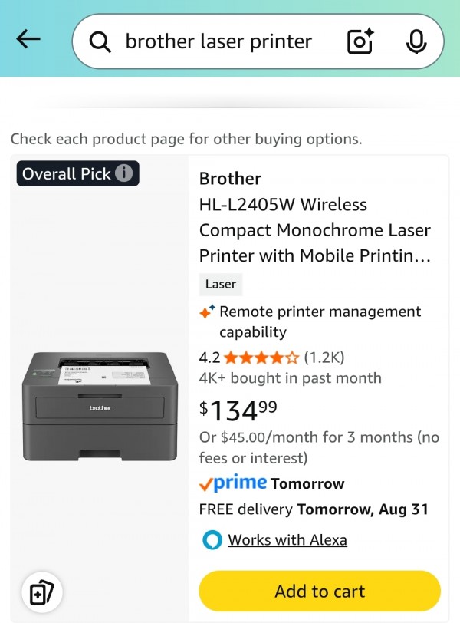Open the Brother HL-L2405W product title
Viewport: 460px width, 623px height.
[315, 217]
